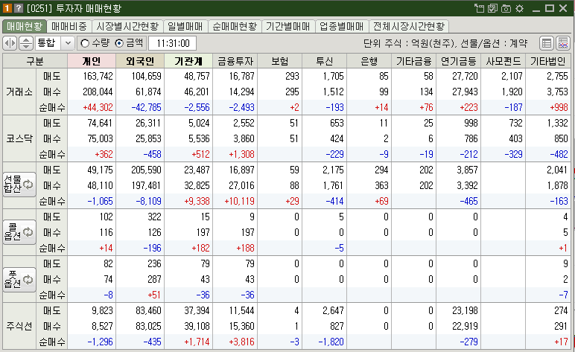Click the -1,296 individual stock futures value
Image resolution: width=575 pixels, height=352 pixels.
coord(100,342)
